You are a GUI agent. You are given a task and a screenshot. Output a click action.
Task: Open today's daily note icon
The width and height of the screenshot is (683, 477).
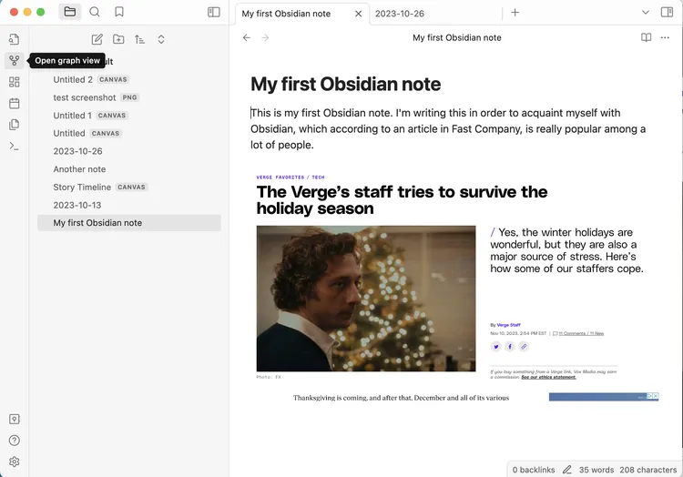click(x=14, y=103)
